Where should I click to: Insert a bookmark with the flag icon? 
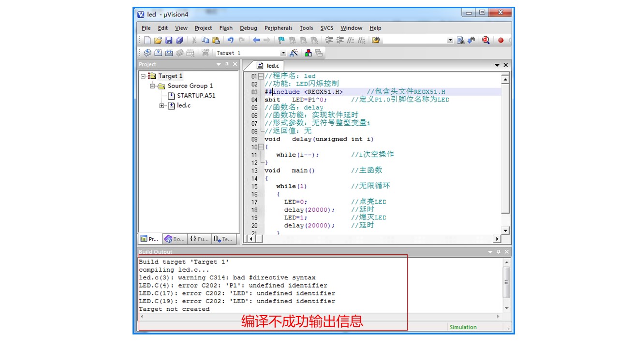pos(281,41)
